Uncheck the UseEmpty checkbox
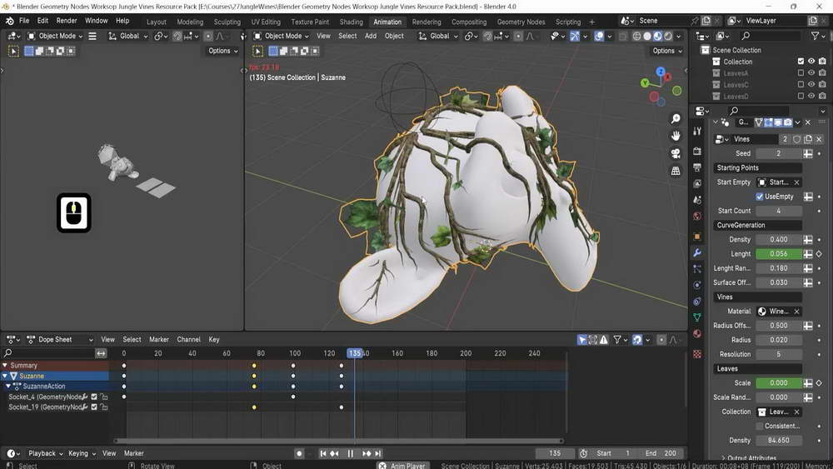 760,197
